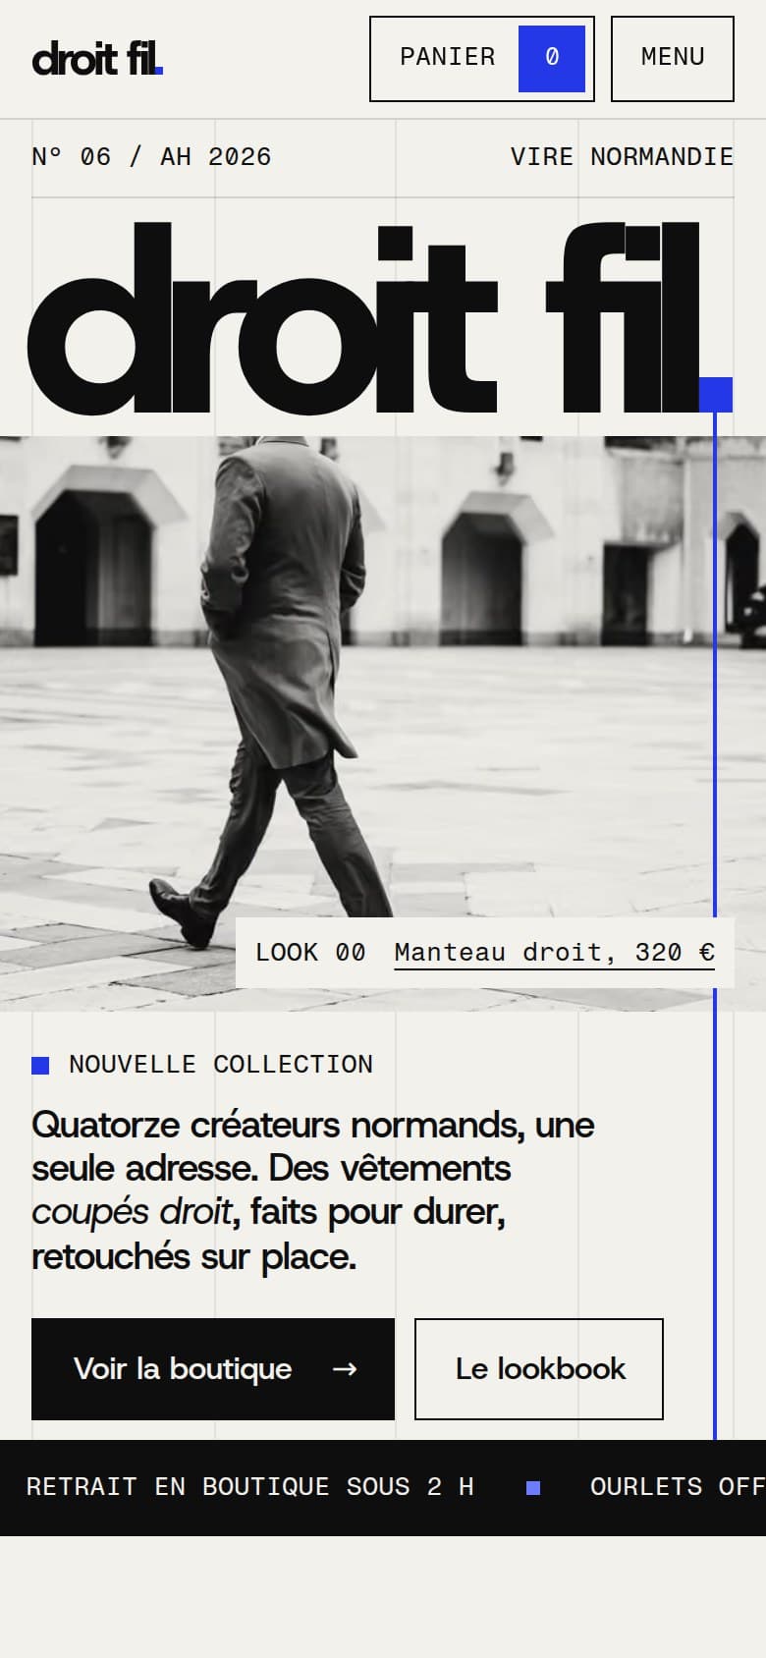Click the LOOK 00 label
Image resolution: width=766 pixels, height=1658 pixels.
310,953
